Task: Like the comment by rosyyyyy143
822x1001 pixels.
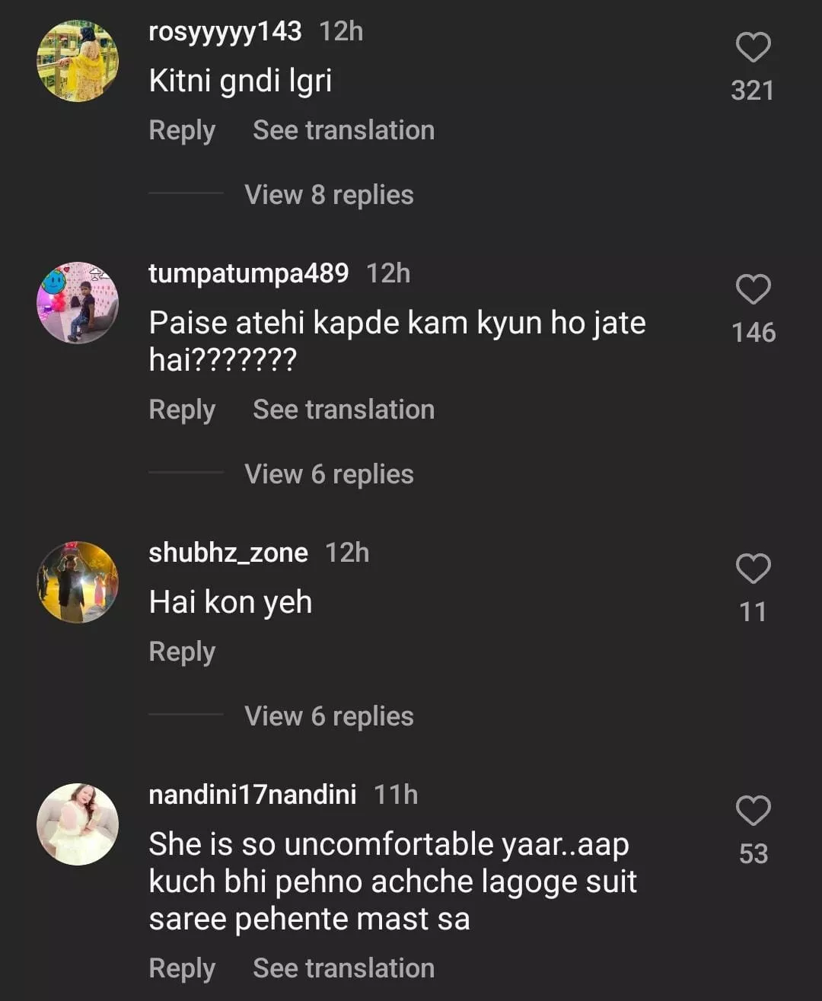Action: (753, 48)
